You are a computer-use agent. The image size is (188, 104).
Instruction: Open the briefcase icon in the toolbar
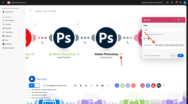pyautogui.click(x=102, y=85)
